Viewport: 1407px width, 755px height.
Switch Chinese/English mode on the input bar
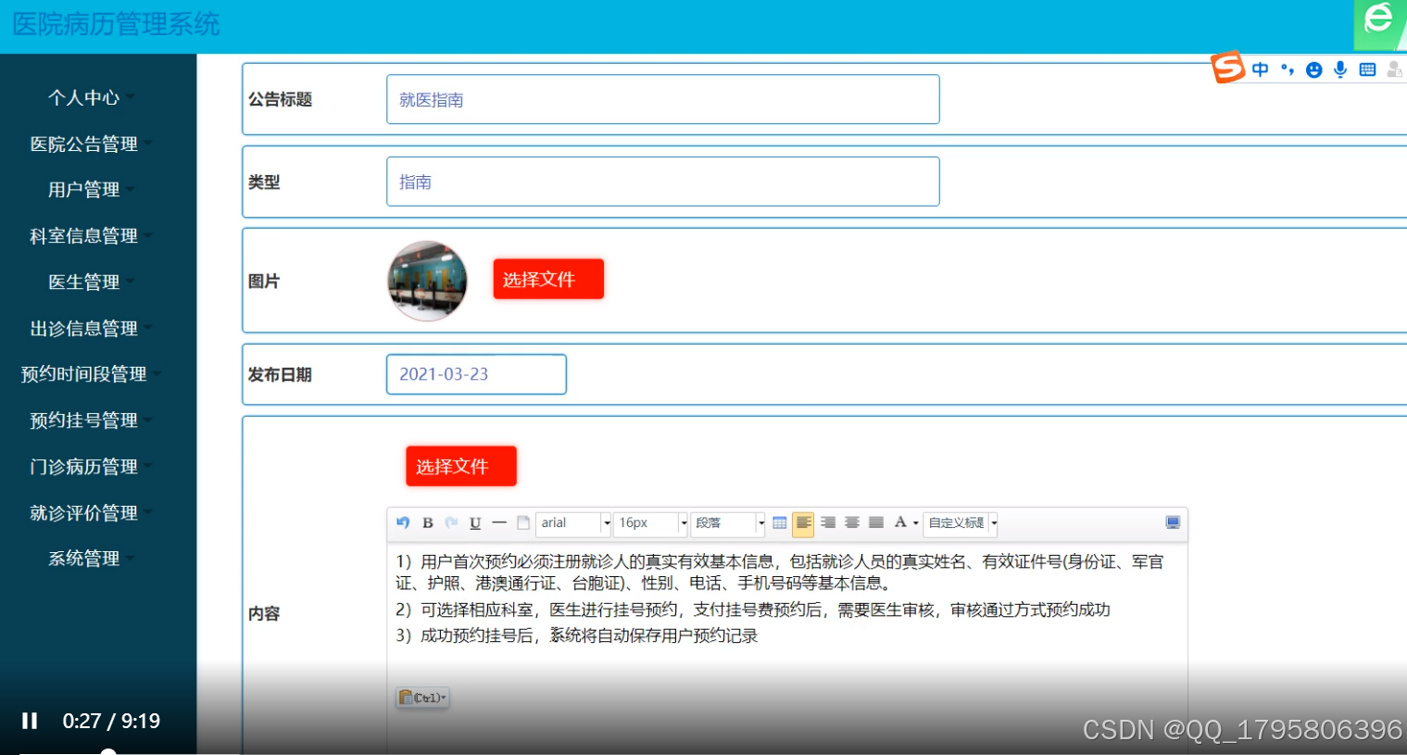coord(1261,69)
